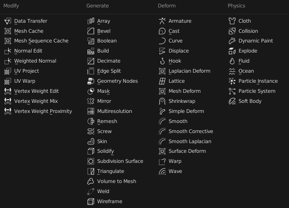Choose the Mesh Deform modifier
The height and width of the screenshot is (208, 289).
[x=180, y=91]
